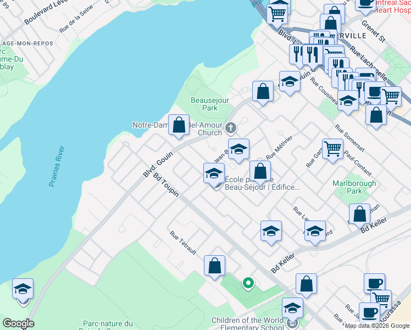Viewport: 411px width, 330px height.
Task: Select the school marker near Jean-B street
Action: click(238, 150)
